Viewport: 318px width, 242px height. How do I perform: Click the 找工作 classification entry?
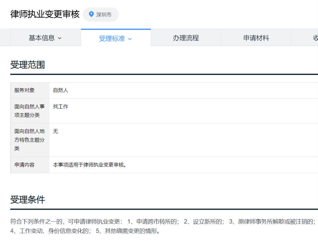(x=61, y=106)
